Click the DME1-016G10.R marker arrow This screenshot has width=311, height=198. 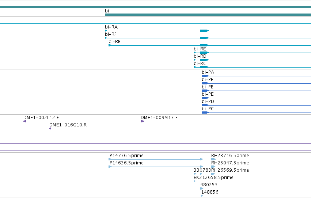(50, 129)
